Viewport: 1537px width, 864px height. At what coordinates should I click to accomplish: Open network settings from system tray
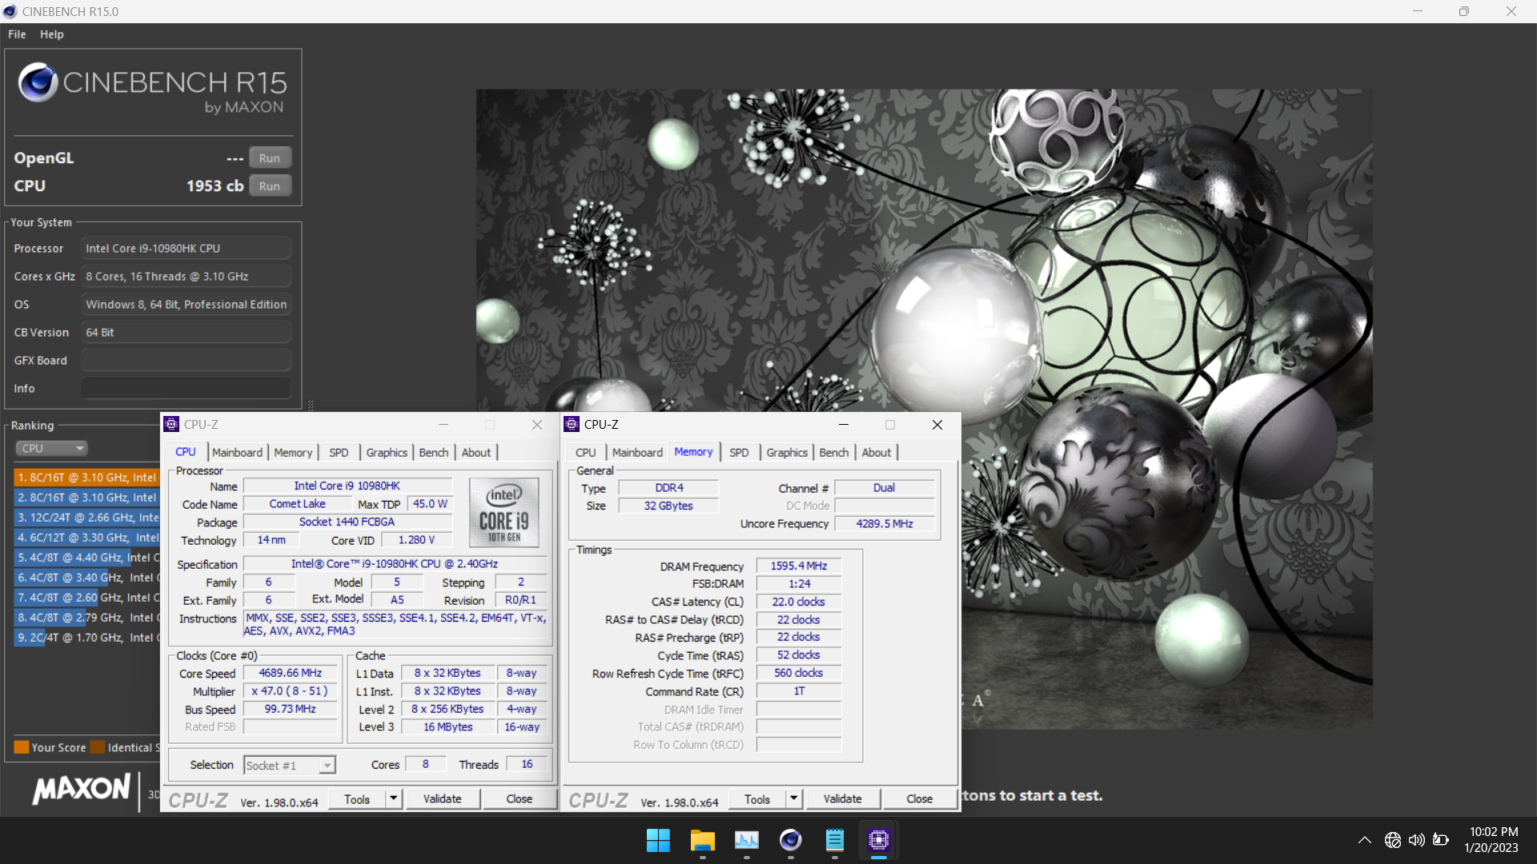[x=1393, y=840]
